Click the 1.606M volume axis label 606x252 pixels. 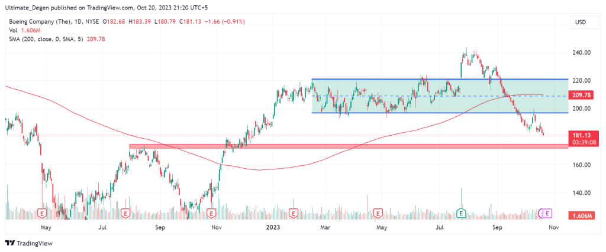pos(583,216)
